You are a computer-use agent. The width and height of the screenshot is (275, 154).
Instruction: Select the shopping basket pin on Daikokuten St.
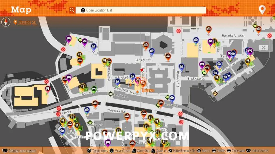(182, 66)
